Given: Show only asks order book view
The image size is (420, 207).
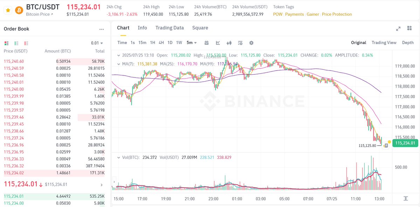Looking at the screenshot, I should coord(26,43).
